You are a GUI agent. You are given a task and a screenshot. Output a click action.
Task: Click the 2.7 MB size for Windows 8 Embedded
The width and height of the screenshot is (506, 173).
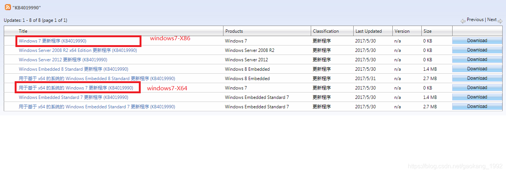[430, 78]
